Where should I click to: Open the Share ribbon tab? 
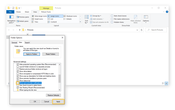point(27,12)
